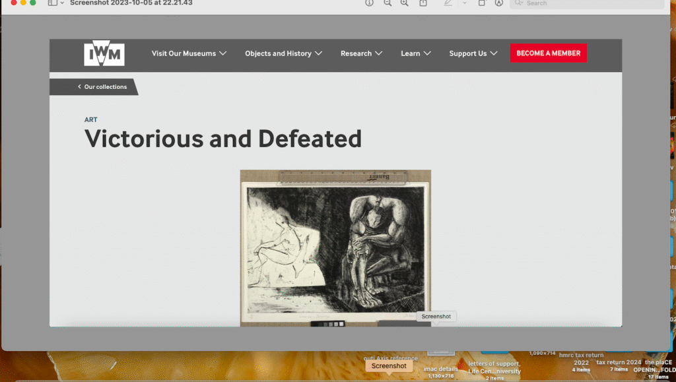
Task: Open the Learn navigation menu
Action: [415, 53]
